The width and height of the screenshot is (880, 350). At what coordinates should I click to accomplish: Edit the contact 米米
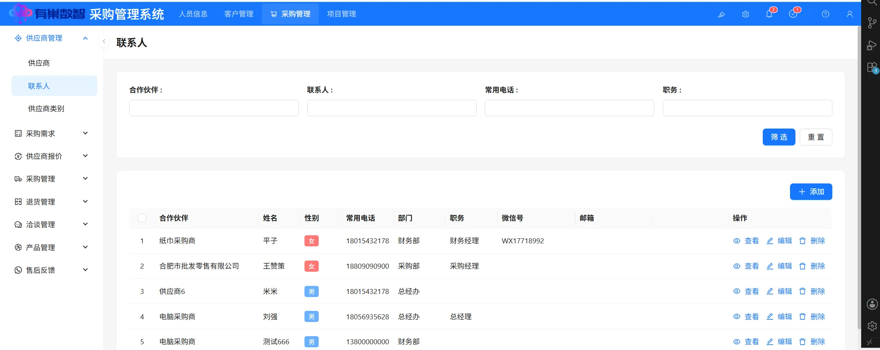(779, 292)
